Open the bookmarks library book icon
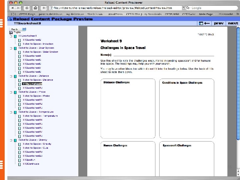This screenshot has height=180, width=240. click(x=13, y=14)
